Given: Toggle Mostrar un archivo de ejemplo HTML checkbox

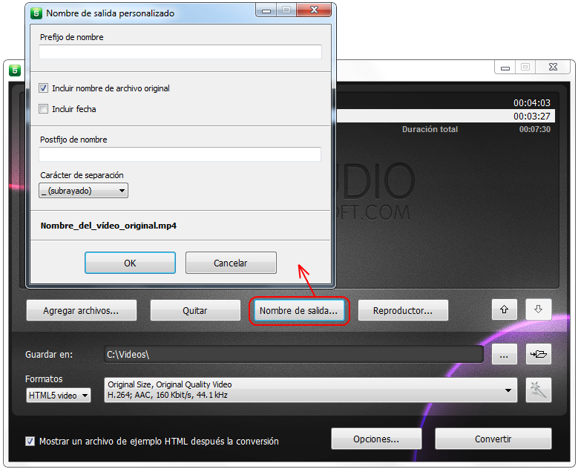Looking at the screenshot, I should (x=30, y=442).
